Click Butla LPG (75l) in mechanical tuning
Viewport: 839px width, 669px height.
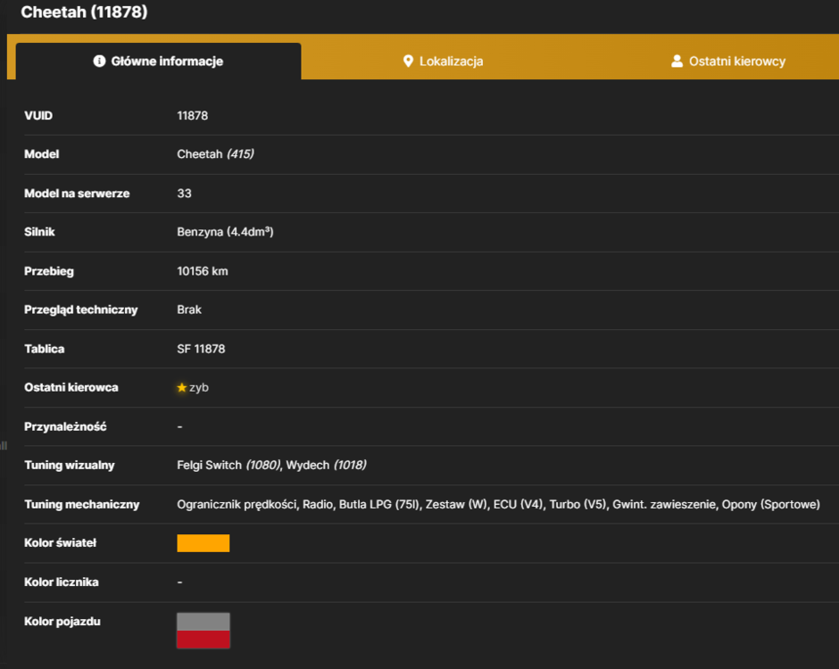click(380, 504)
